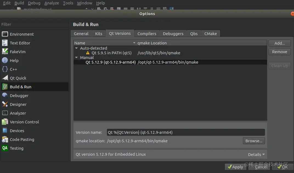Open the Build menu
Screen dimensions: 294x173
pos(19,3)
